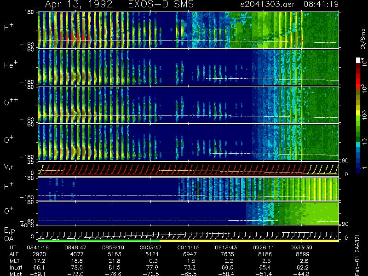Click the altitude value '6121'

[152, 254]
